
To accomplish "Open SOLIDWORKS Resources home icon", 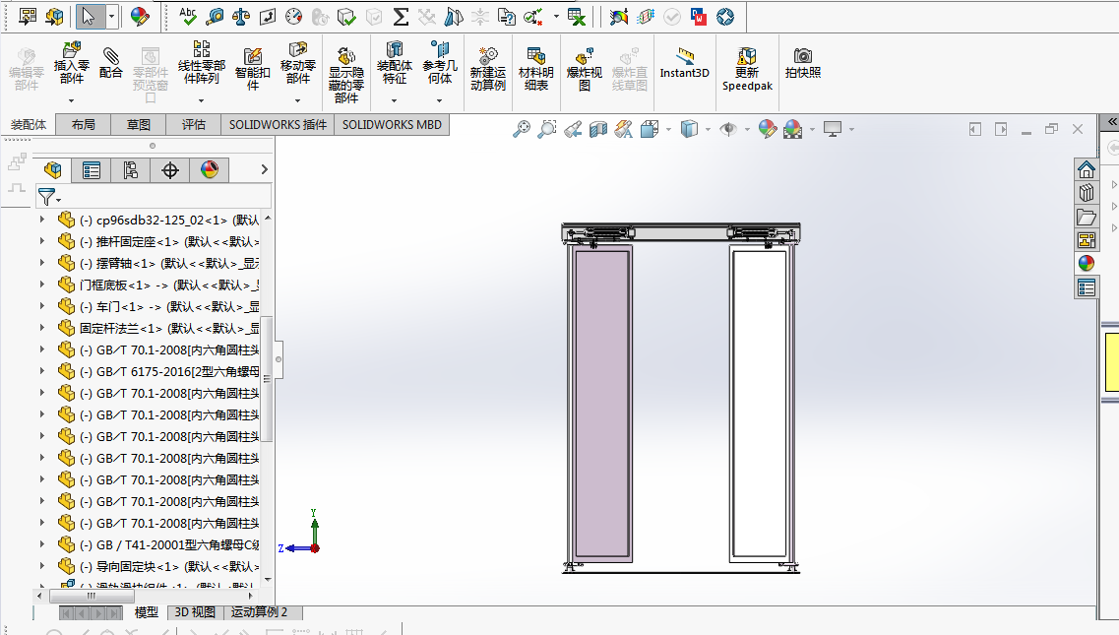I will coord(1087,169).
